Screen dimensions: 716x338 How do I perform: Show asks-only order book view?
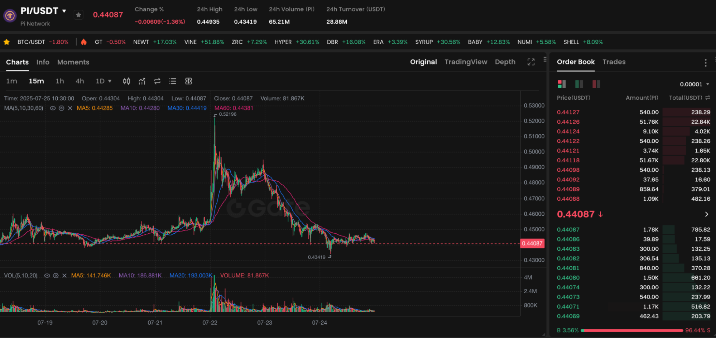[596, 84]
